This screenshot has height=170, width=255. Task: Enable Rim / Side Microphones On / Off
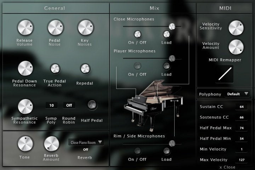[137, 151]
